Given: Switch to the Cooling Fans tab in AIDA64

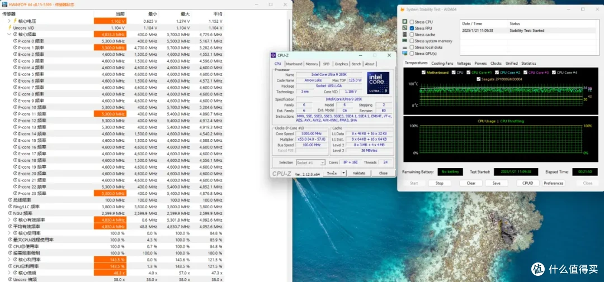Looking at the screenshot, I should [442, 63].
